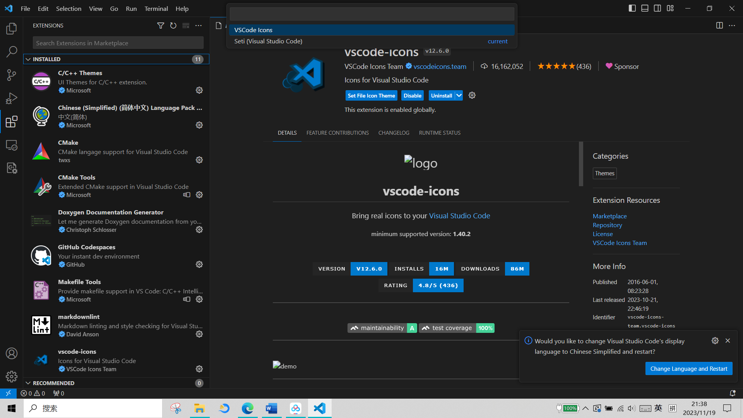
Task: Open Windows Start menu
Action: pyautogui.click(x=12, y=408)
